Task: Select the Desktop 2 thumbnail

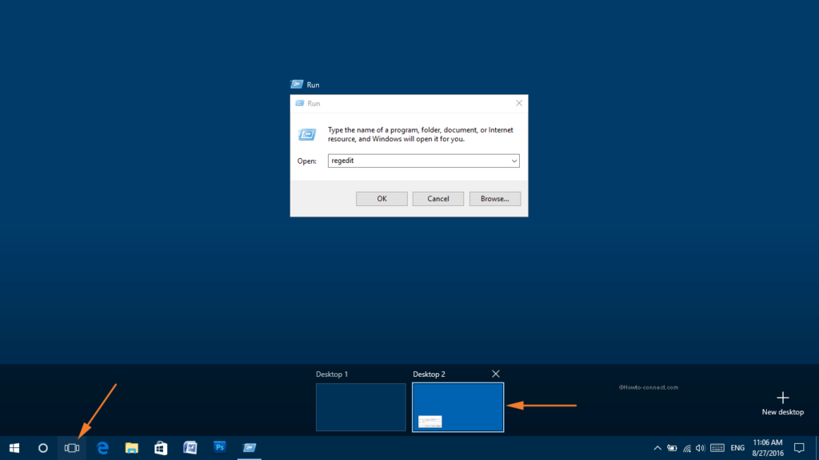Action: 458,407
